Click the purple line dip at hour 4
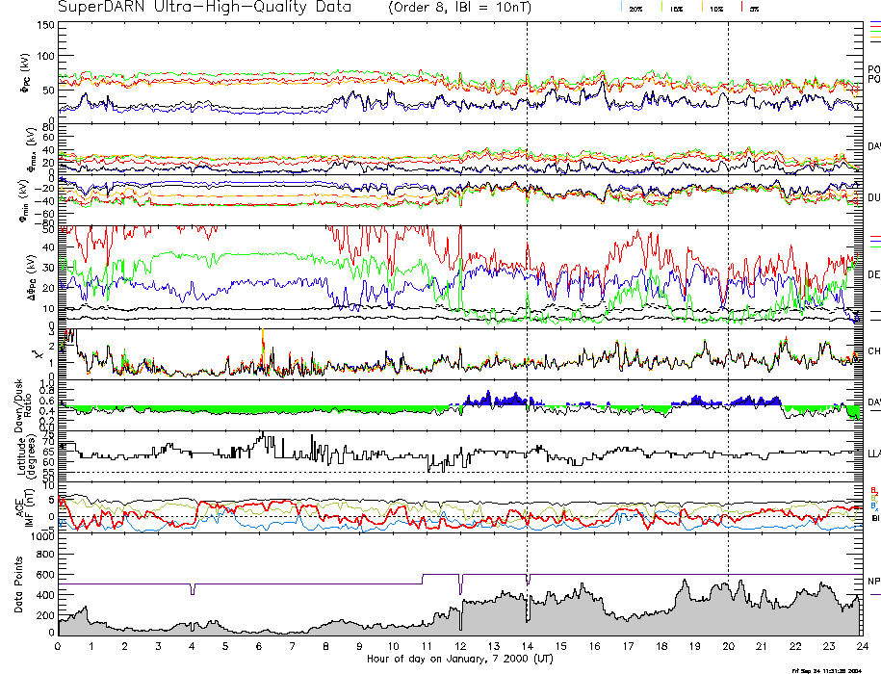Screen dimensions: 881x674 pos(193,590)
